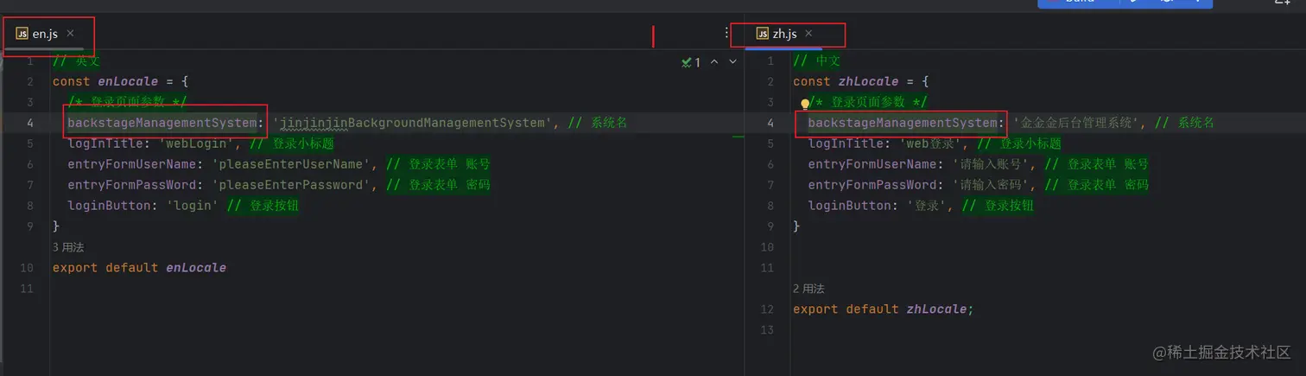Image resolution: width=1306 pixels, height=376 pixels.
Task: Switch to the en.js tab
Action: (45, 34)
